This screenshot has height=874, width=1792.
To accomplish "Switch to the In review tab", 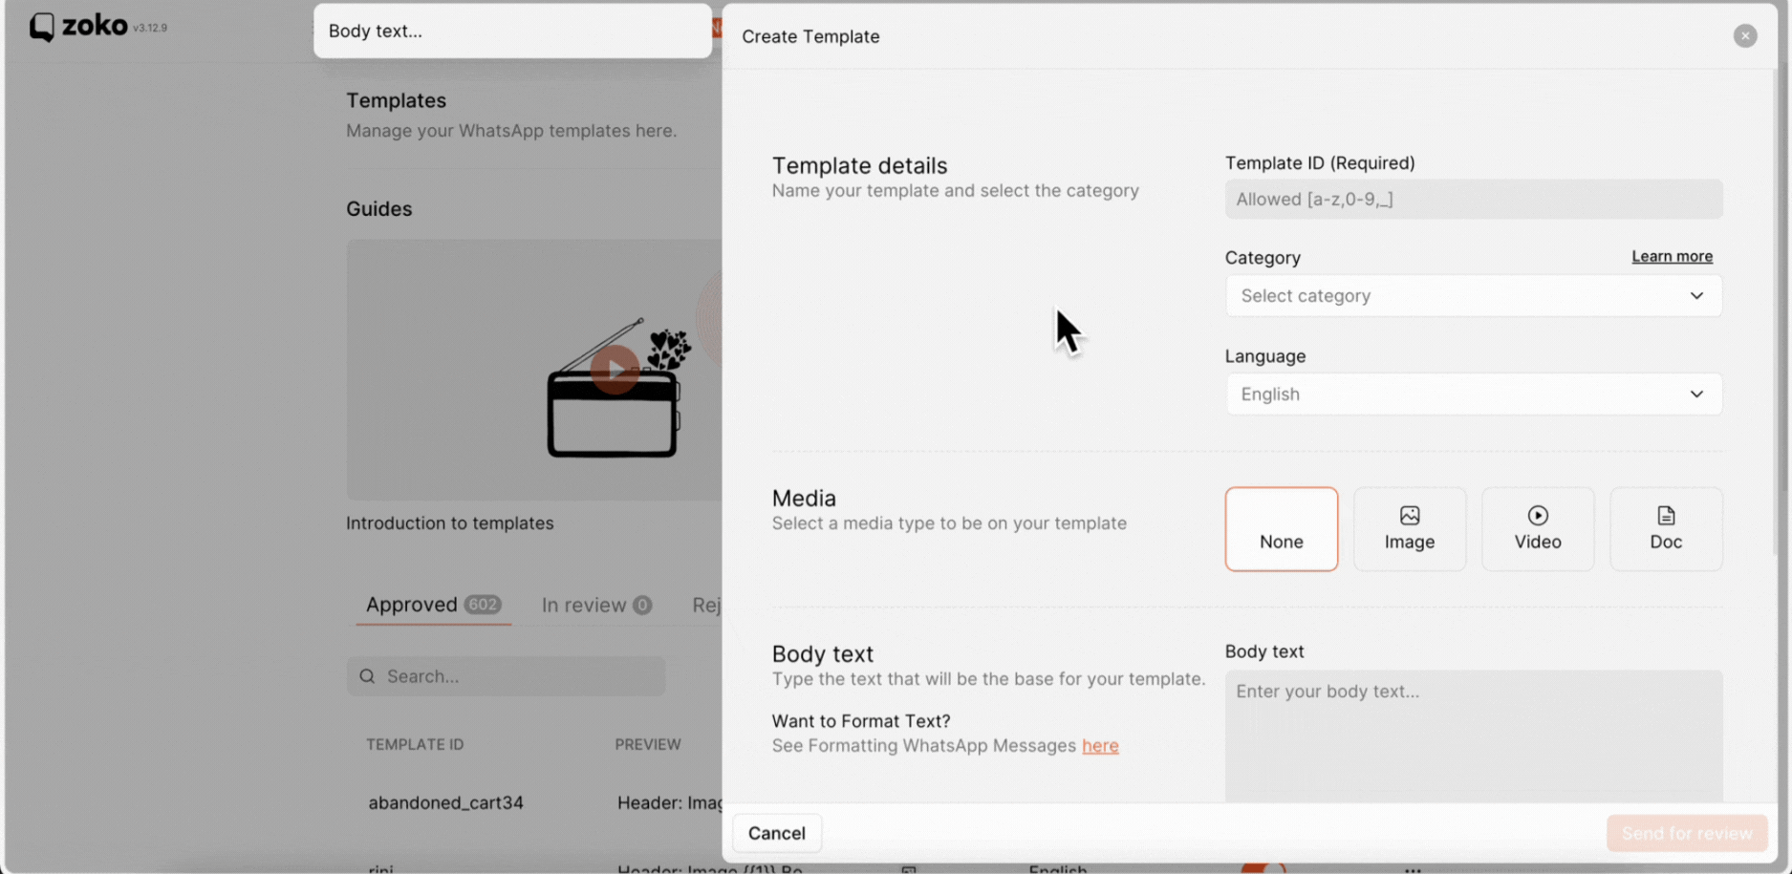I will [x=596, y=605].
